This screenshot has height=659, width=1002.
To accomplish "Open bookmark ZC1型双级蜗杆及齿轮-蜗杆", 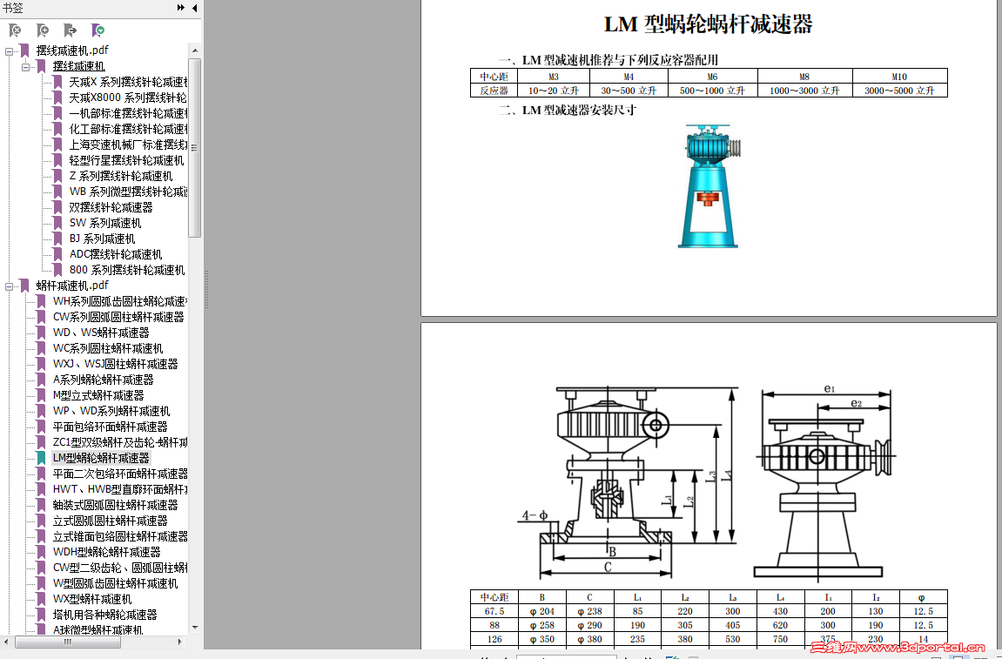I will click(120, 442).
